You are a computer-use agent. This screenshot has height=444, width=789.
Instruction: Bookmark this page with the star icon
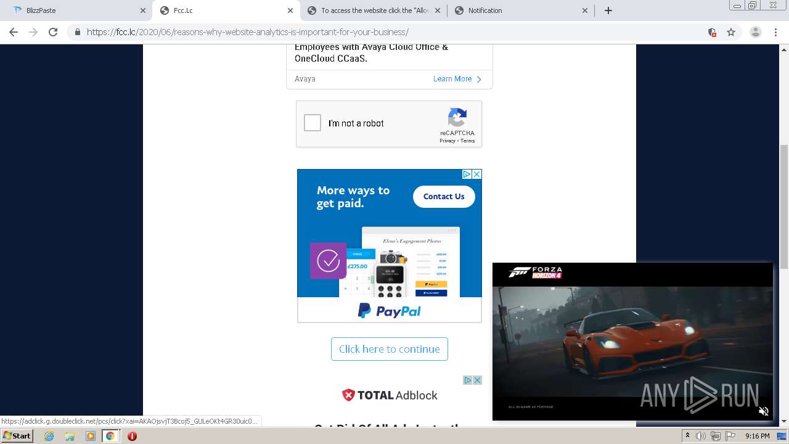731,32
